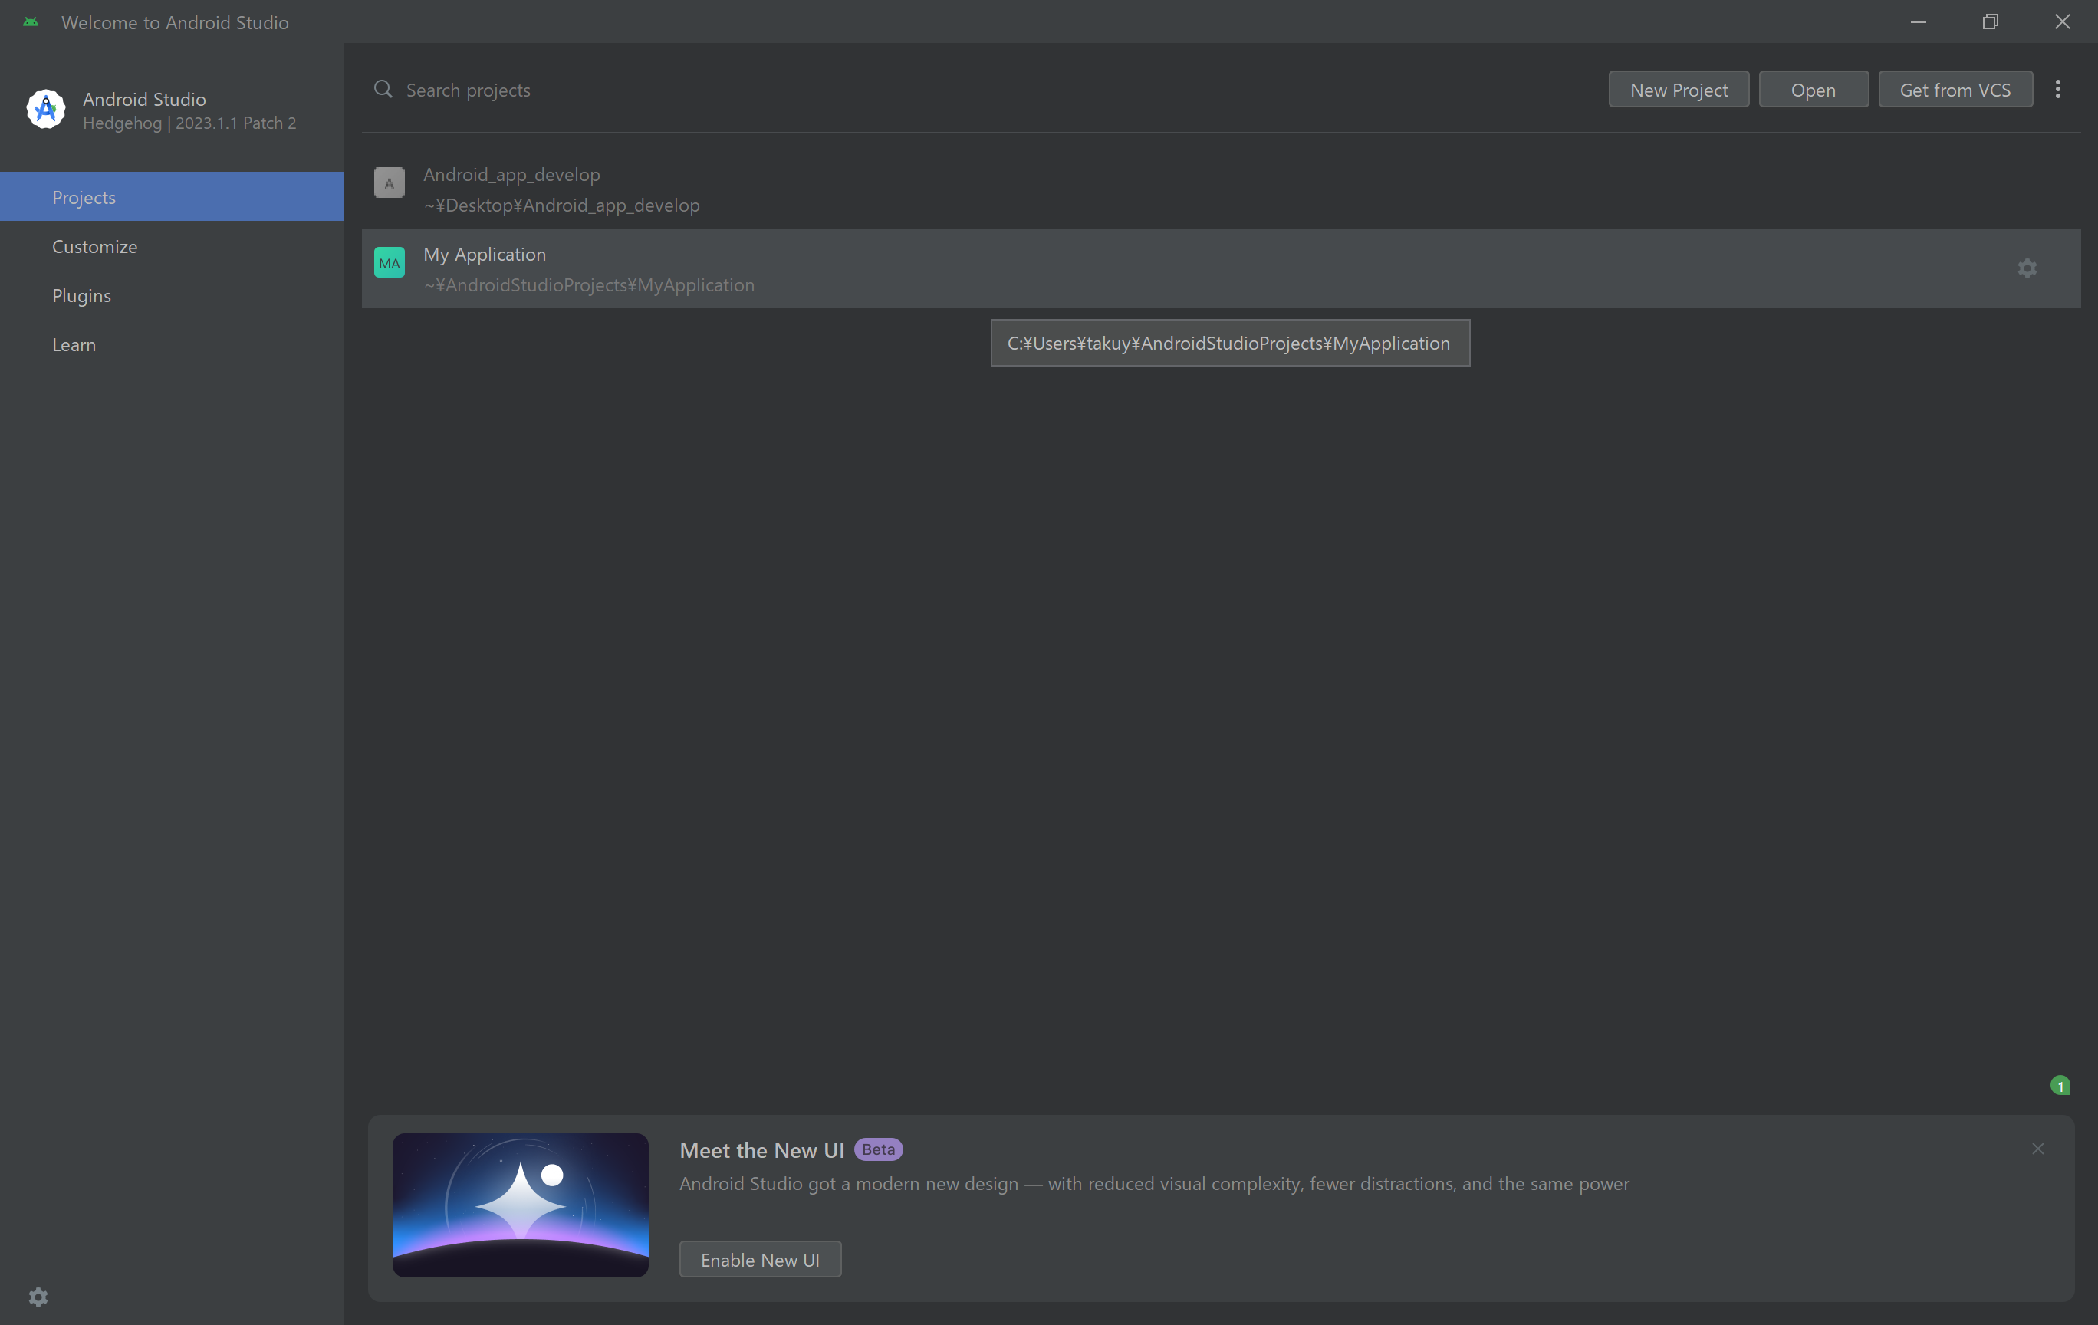Click the MA project avatar icon
Screen dimensions: 2098x1325
(x=390, y=262)
